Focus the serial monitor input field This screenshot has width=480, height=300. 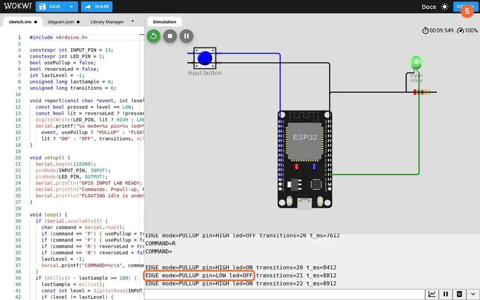[x=284, y=294]
